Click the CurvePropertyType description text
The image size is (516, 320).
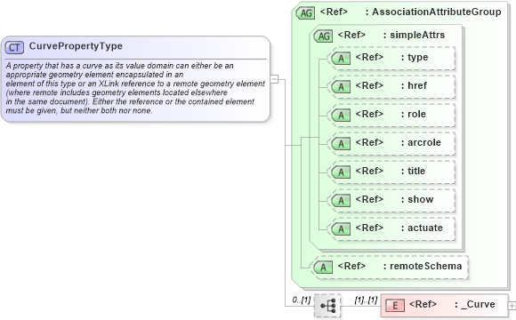(x=135, y=88)
